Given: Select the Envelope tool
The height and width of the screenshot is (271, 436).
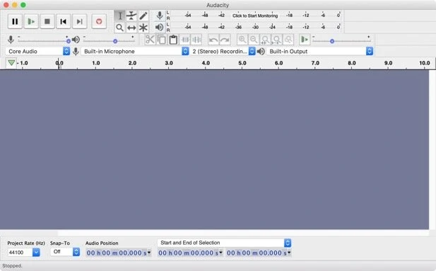Looking at the screenshot, I should click(131, 16).
